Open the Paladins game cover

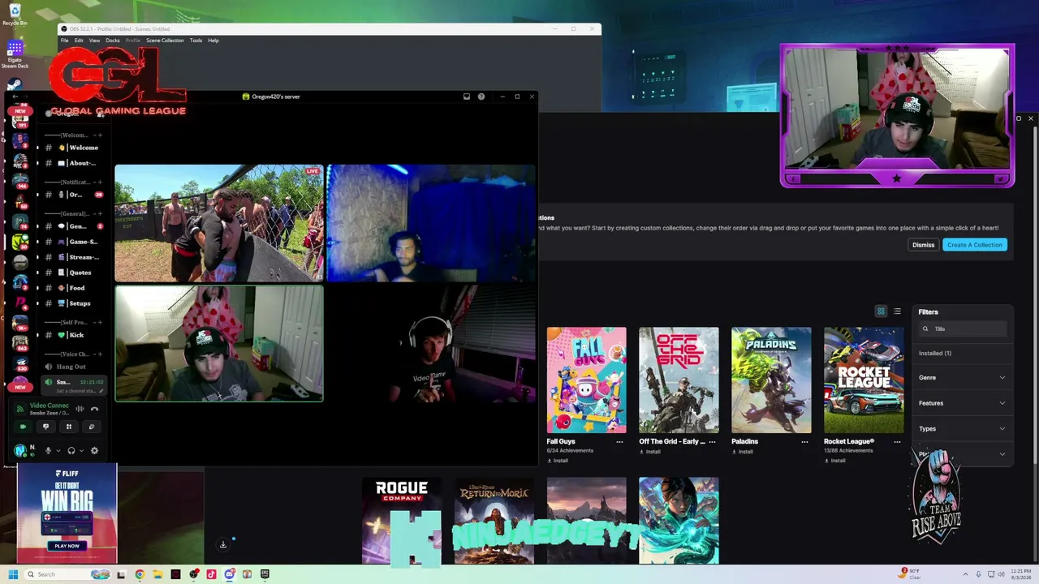(x=771, y=380)
